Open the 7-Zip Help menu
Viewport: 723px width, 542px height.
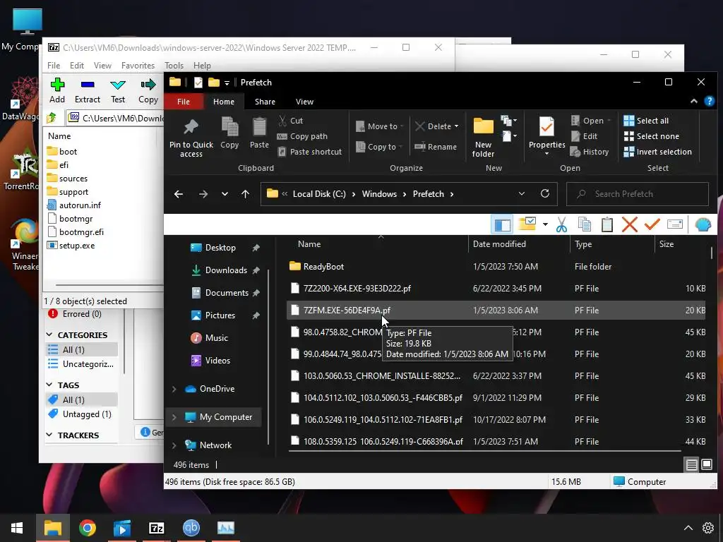tap(202, 66)
